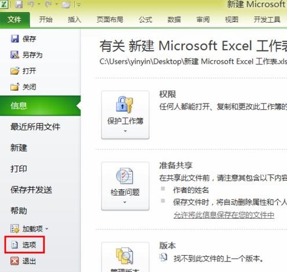Open the 页面布局 ribbon tab

point(110,20)
